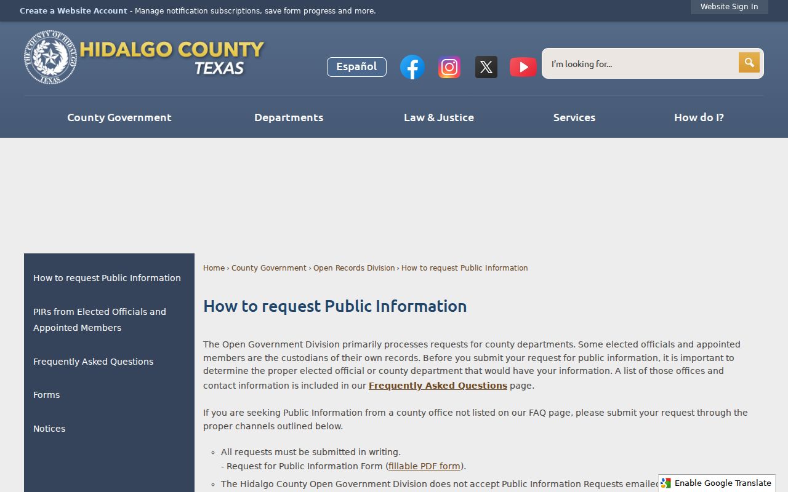Select sidebar How to request Public Information
The width and height of the screenshot is (788, 492).
107,278
